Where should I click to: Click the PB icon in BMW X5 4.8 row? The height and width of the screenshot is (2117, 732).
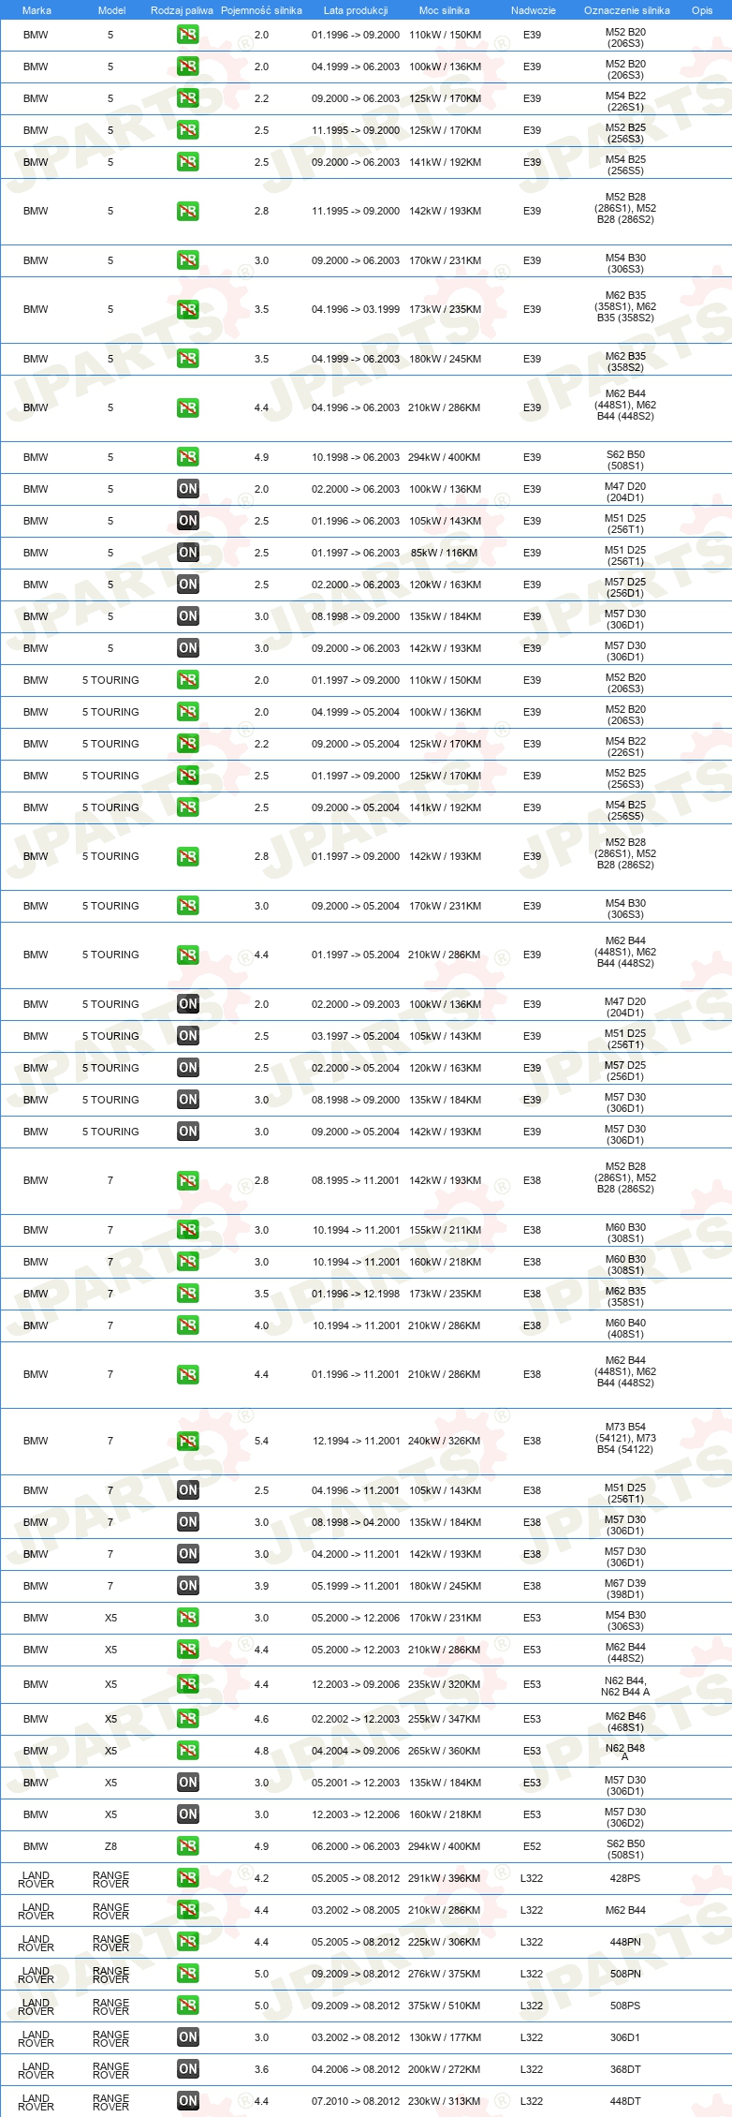pos(188,1751)
